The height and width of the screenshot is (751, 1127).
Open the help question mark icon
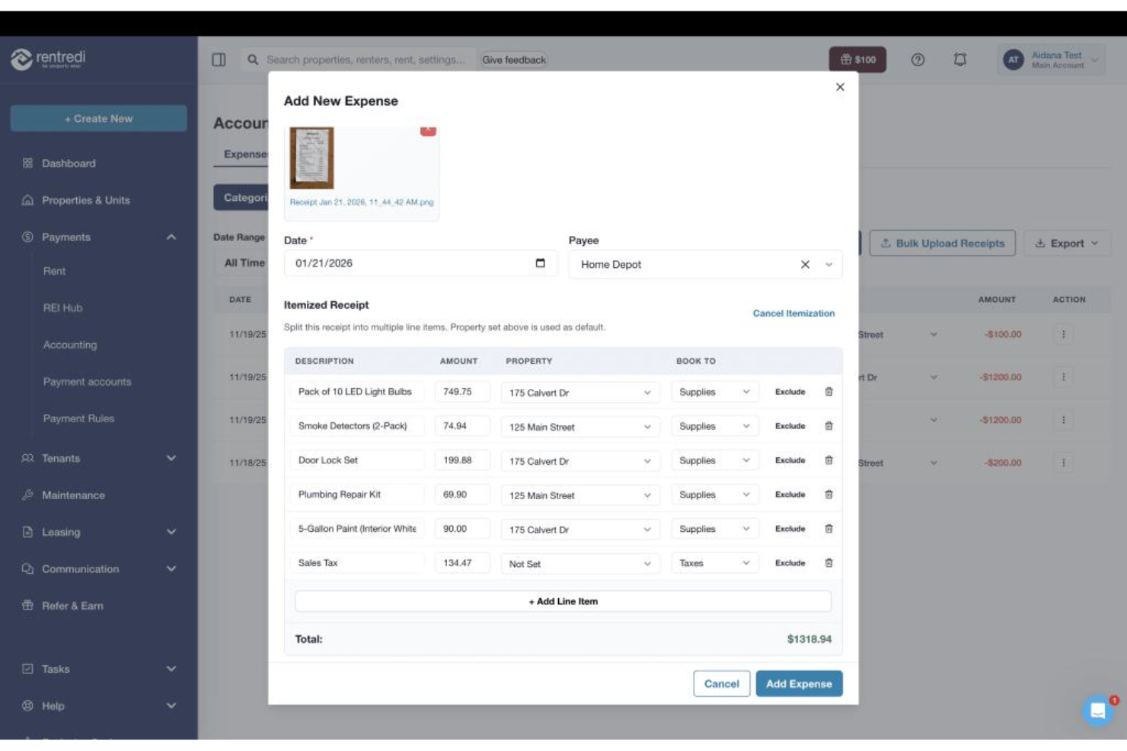coord(918,59)
